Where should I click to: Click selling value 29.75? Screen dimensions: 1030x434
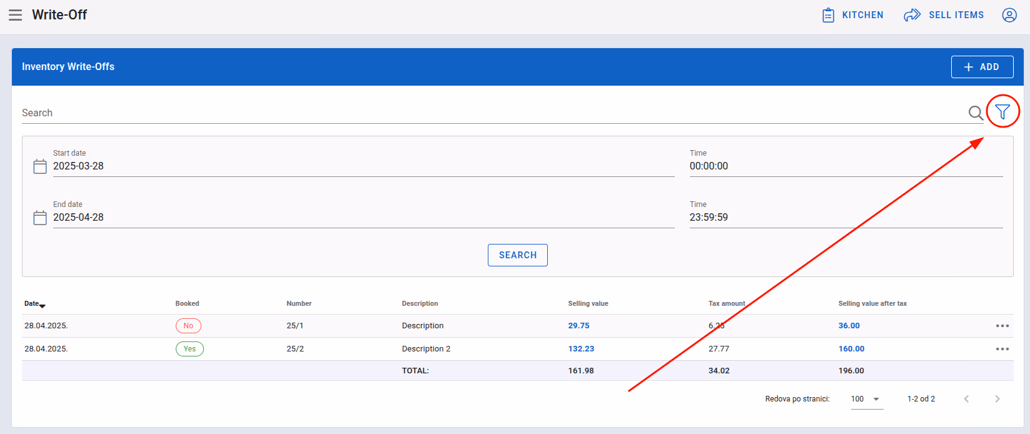578,326
